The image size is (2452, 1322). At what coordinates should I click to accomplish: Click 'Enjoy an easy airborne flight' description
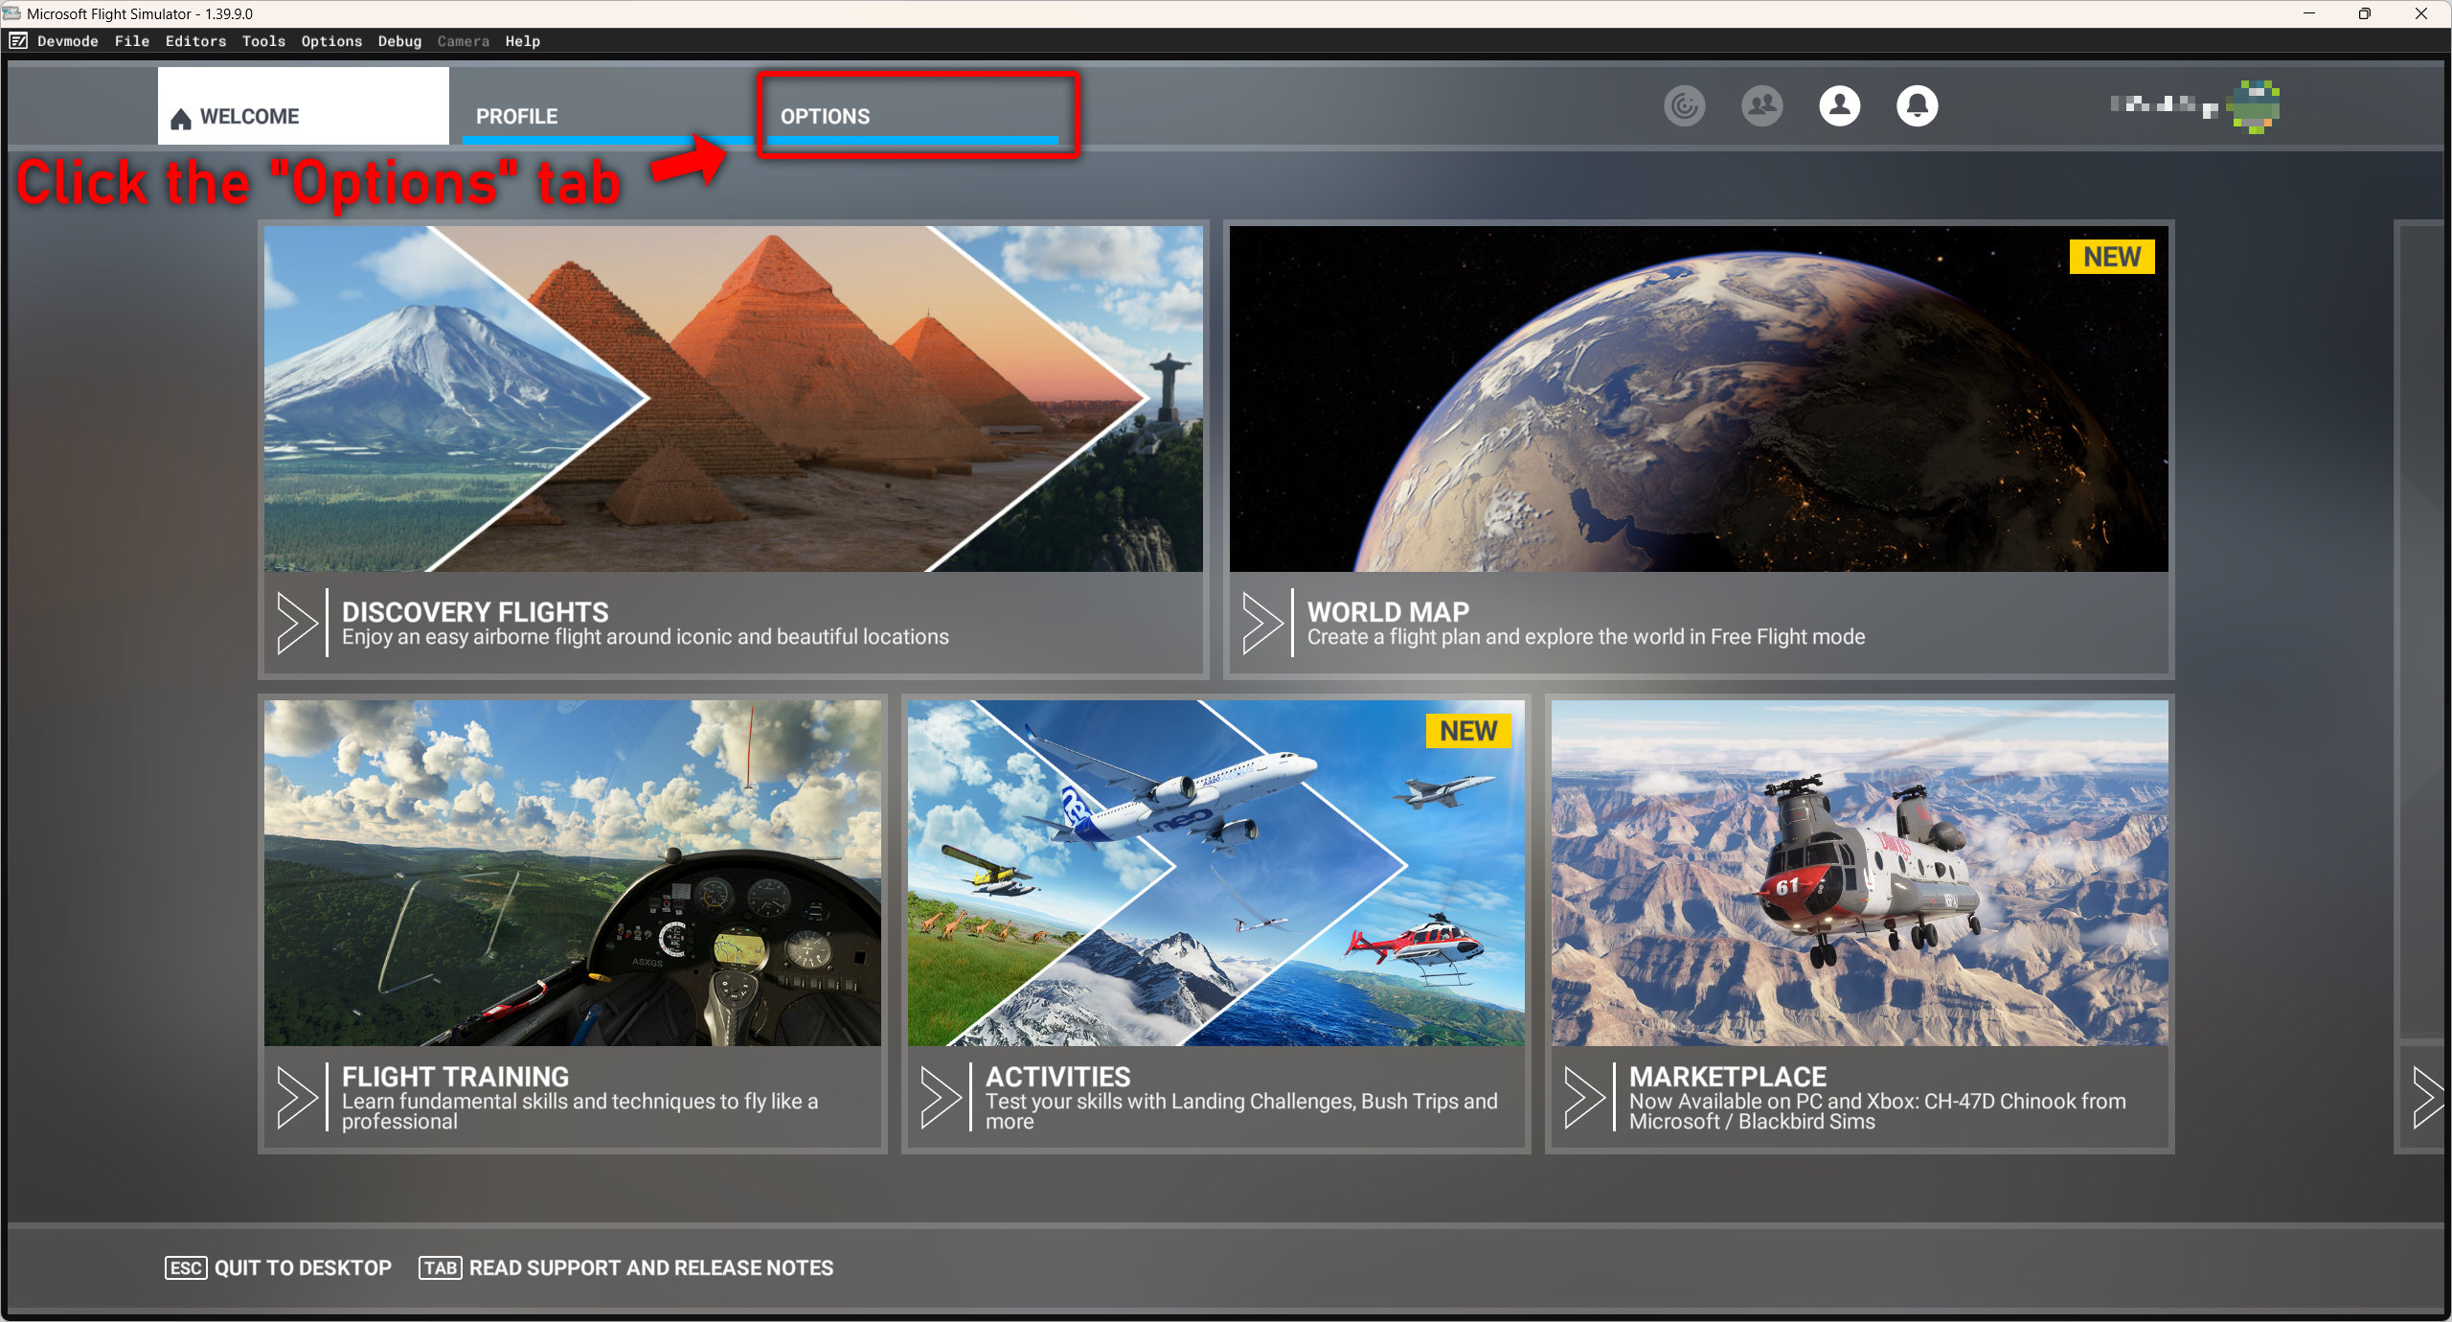(x=646, y=637)
